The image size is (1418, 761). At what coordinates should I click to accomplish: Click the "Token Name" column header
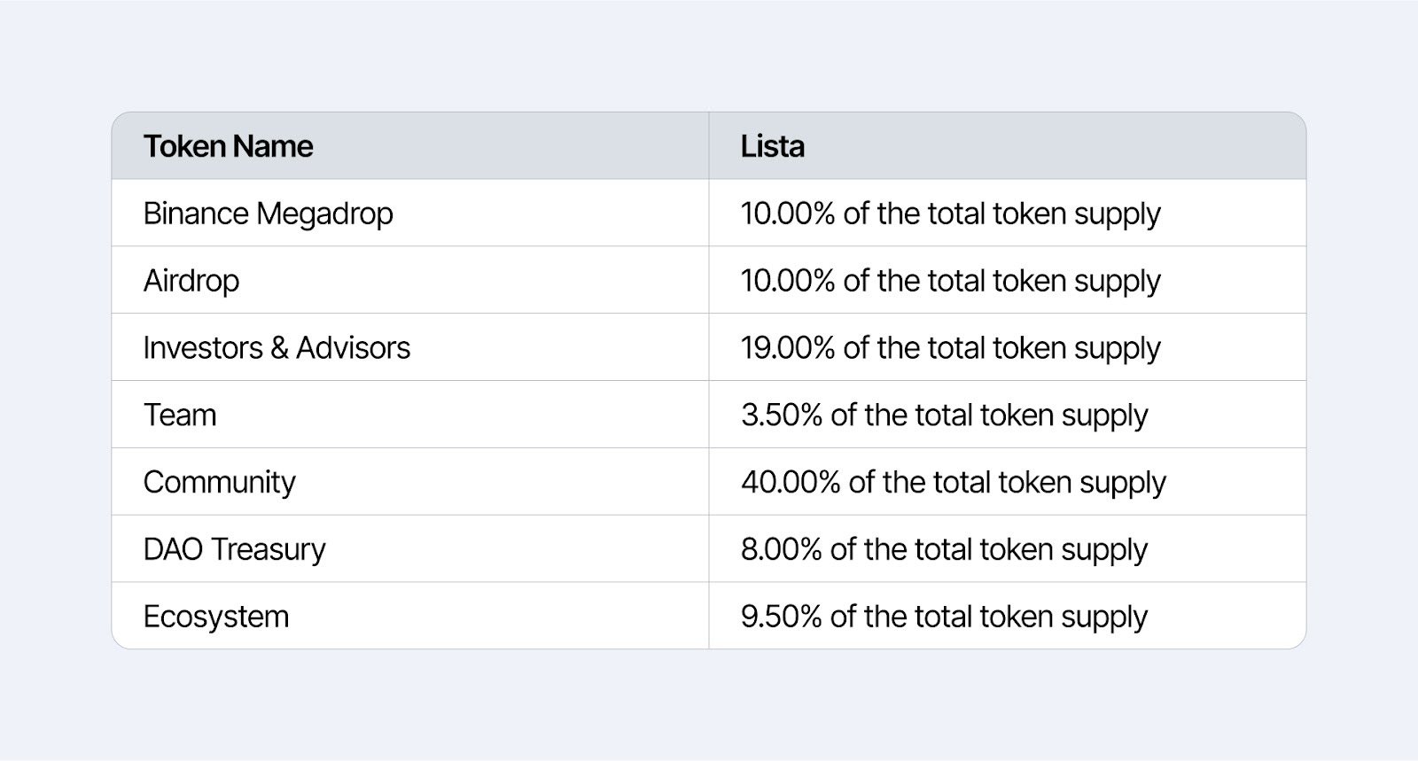229,146
